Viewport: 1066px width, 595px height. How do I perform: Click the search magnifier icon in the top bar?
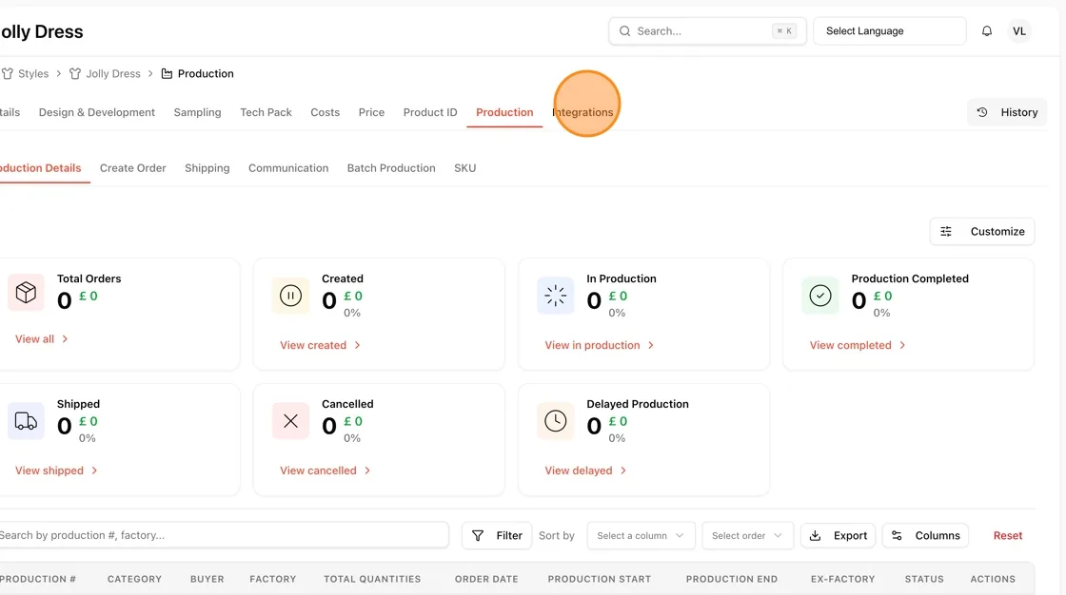click(x=624, y=31)
